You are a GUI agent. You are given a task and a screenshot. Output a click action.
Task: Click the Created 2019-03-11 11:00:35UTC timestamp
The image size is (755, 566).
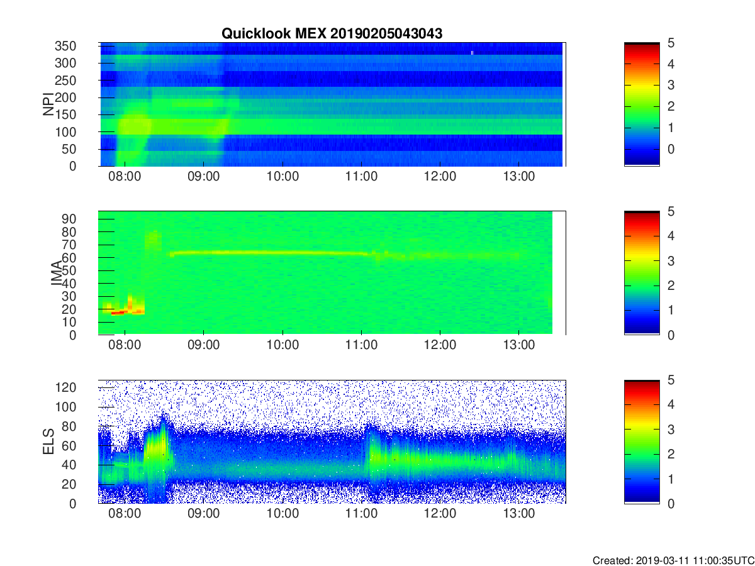pos(673,560)
